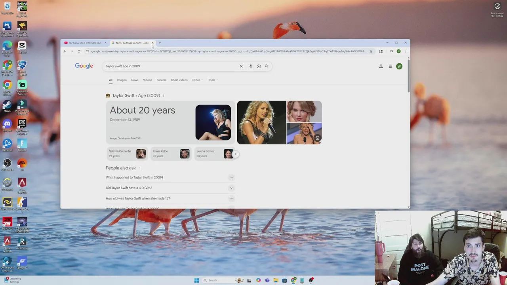Open the Google apps grid
507x285 pixels.
[390, 66]
